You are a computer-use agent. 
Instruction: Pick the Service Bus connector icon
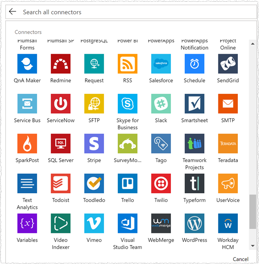point(27,104)
